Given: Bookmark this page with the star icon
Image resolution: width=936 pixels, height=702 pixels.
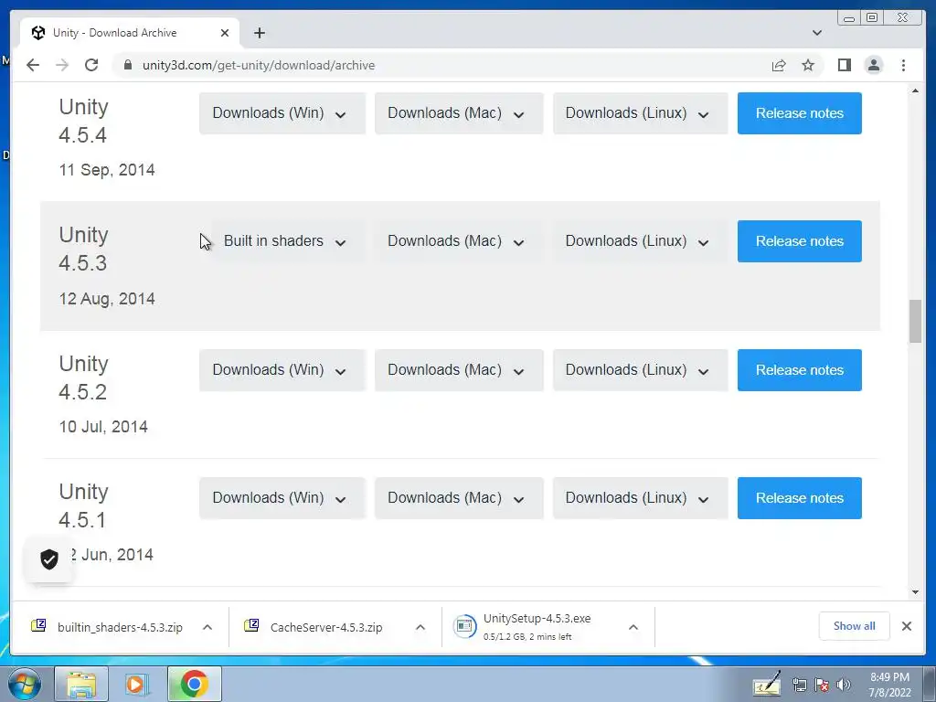Looking at the screenshot, I should click(808, 65).
